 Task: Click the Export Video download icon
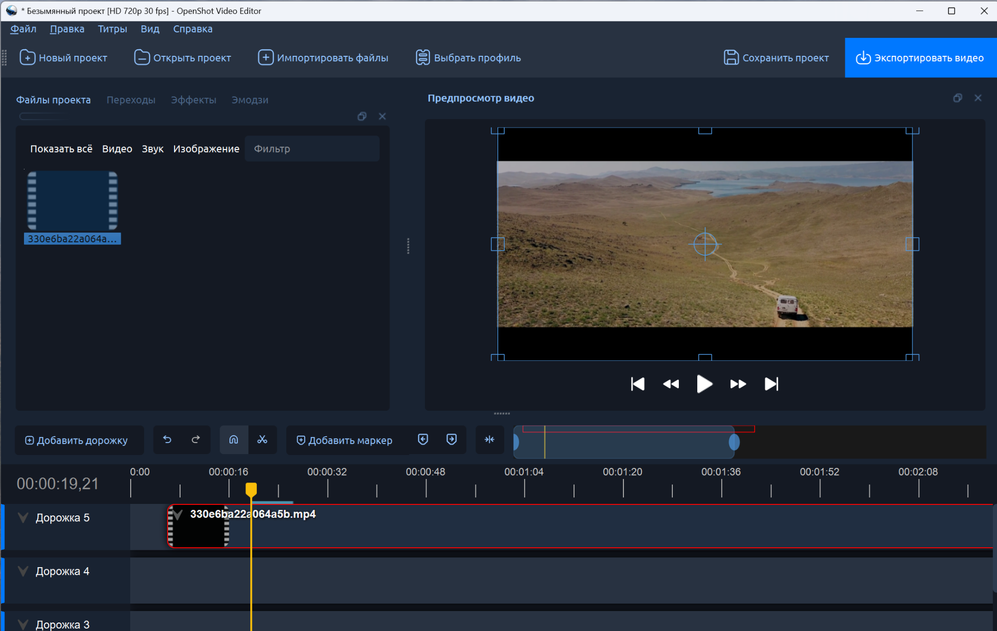863,58
